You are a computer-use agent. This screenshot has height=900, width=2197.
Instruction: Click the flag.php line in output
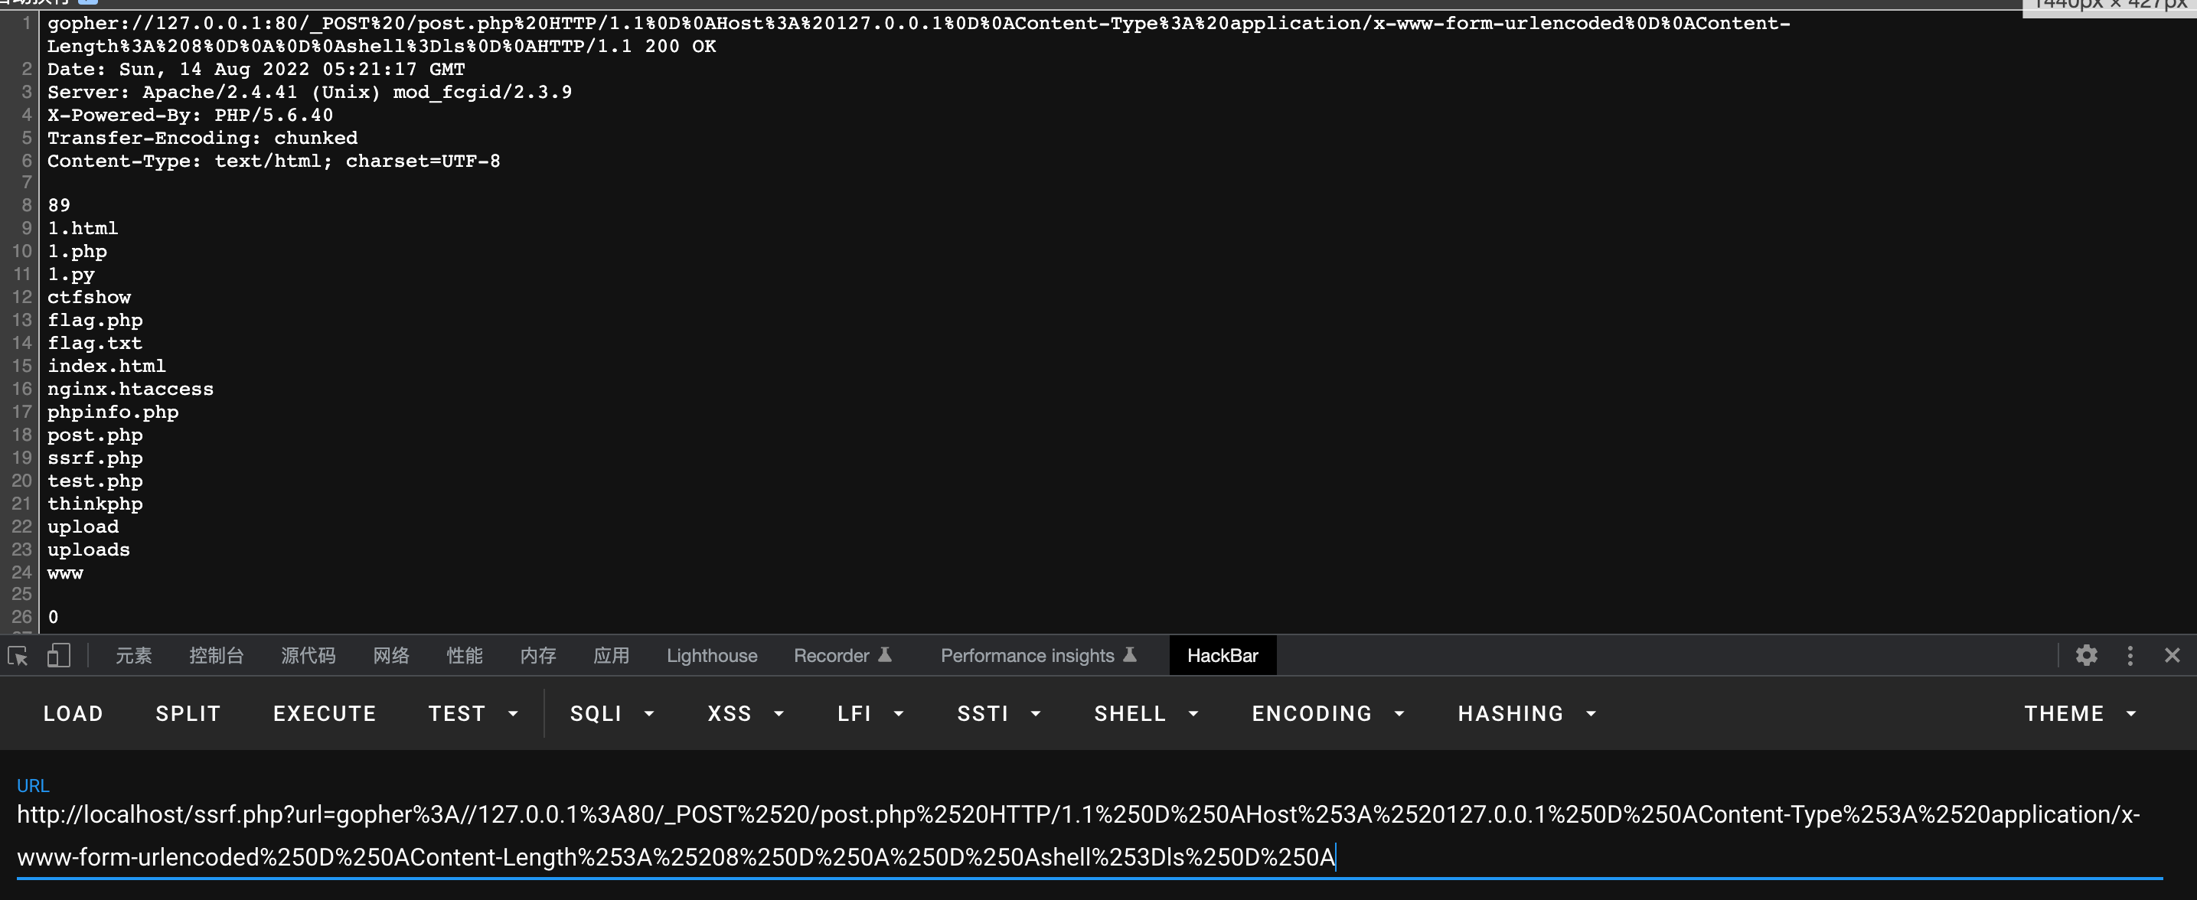click(x=95, y=321)
